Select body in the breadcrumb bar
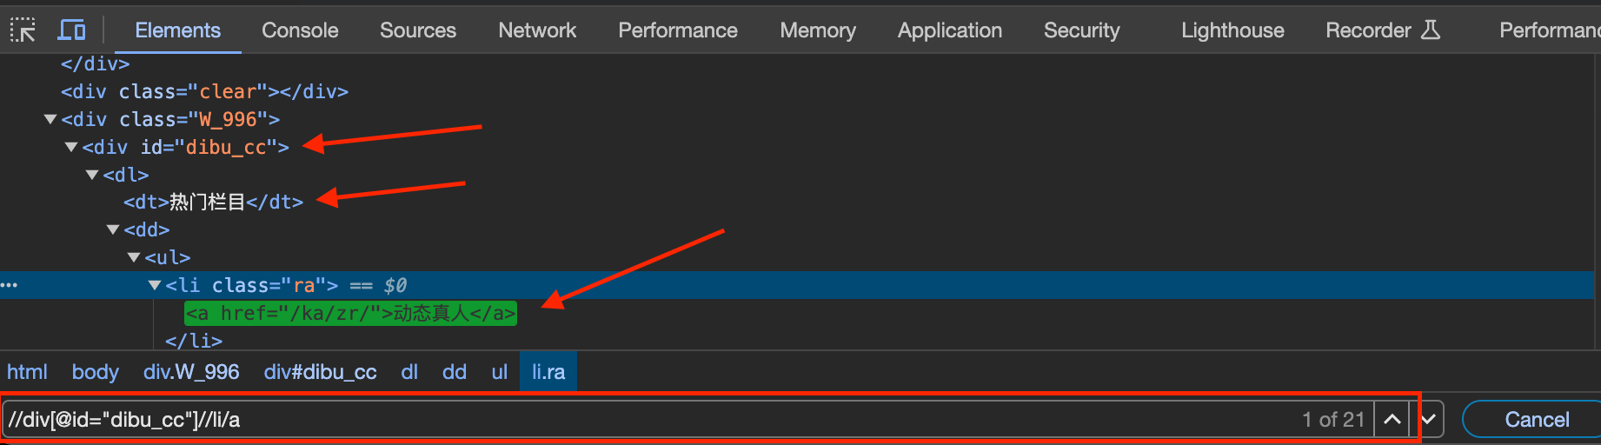 (x=96, y=372)
